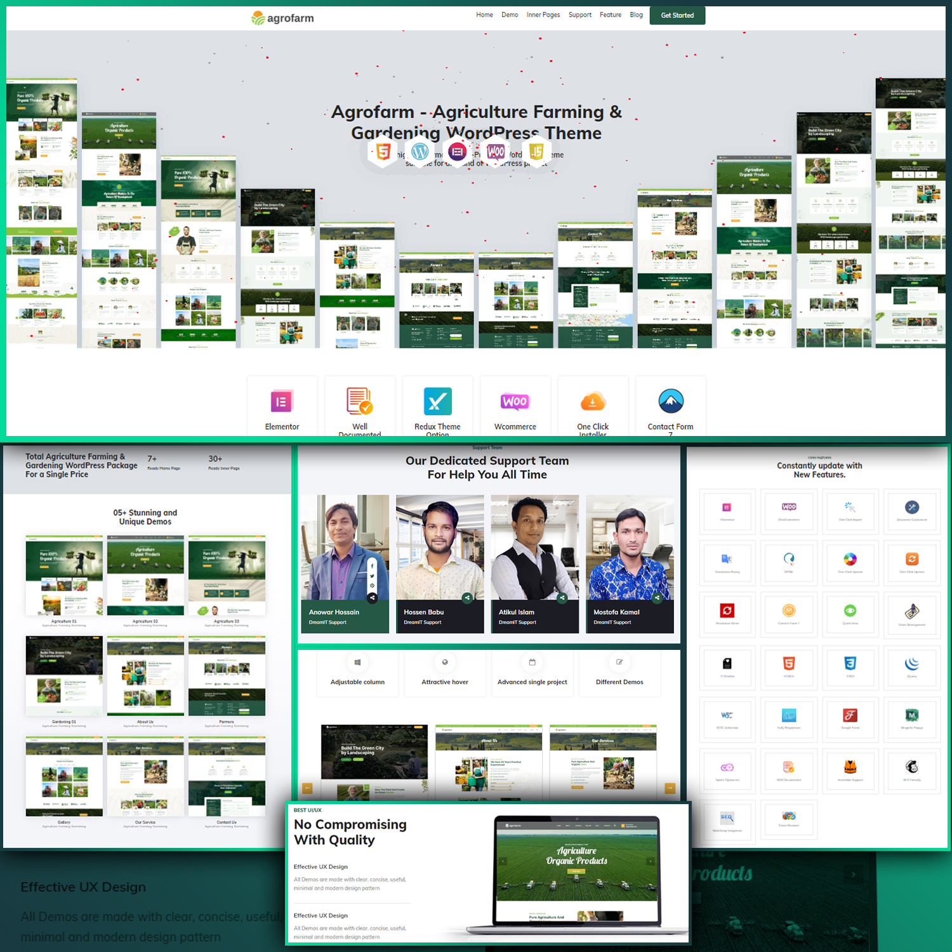Viewport: 952px width, 952px height.
Task: Click the JS hexagon badge in the hero
Action: (536, 152)
